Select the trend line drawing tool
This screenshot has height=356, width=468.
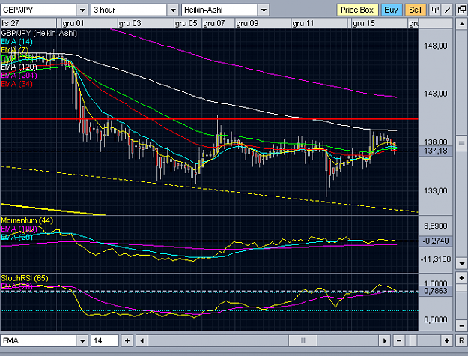[447, 10]
